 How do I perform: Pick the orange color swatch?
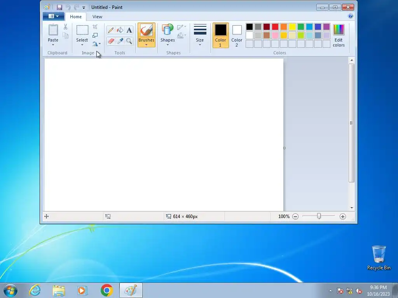[284, 27]
